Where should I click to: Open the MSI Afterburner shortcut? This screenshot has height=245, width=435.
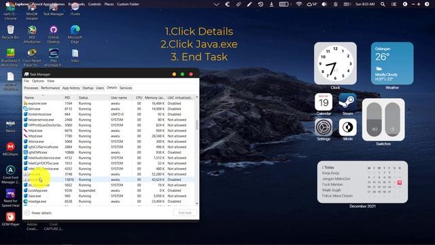[32, 34]
